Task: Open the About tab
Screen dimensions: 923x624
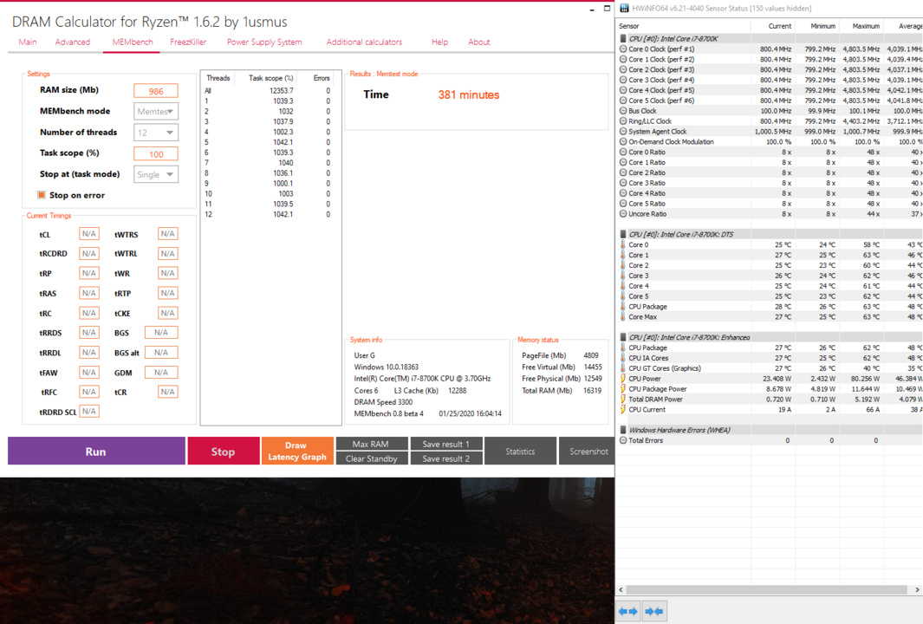Action: coord(479,42)
